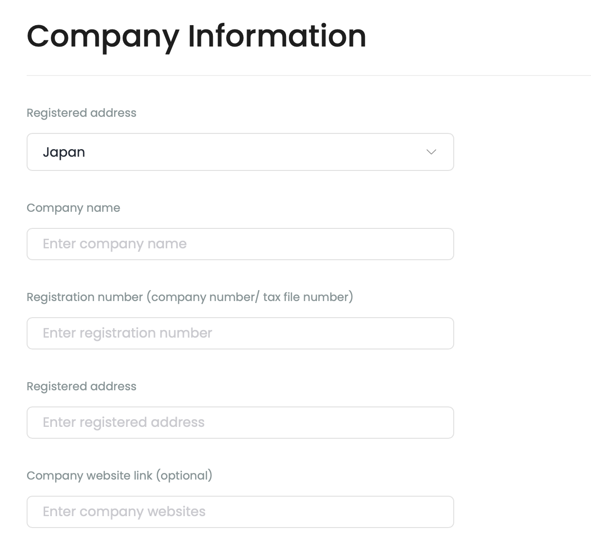Screen dimensions: 591x547
Task: Click into the Enter registration number field
Action: coord(240,333)
